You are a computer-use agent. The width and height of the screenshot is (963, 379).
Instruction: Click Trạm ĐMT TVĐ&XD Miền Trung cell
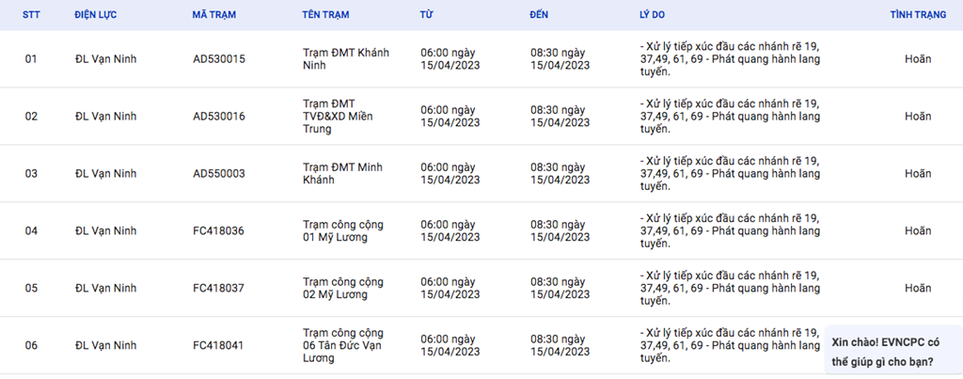pyautogui.click(x=339, y=117)
